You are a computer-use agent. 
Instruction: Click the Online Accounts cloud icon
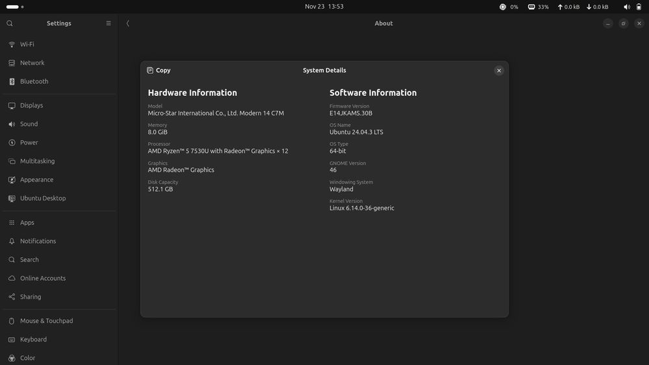pos(12,278)
